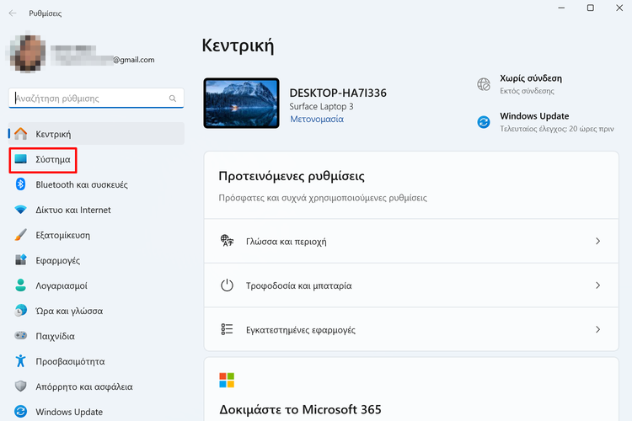This screenshot has height=421, width=632.
Task: Click the Εφαρμογές apps icon
Action: point(20,260)
